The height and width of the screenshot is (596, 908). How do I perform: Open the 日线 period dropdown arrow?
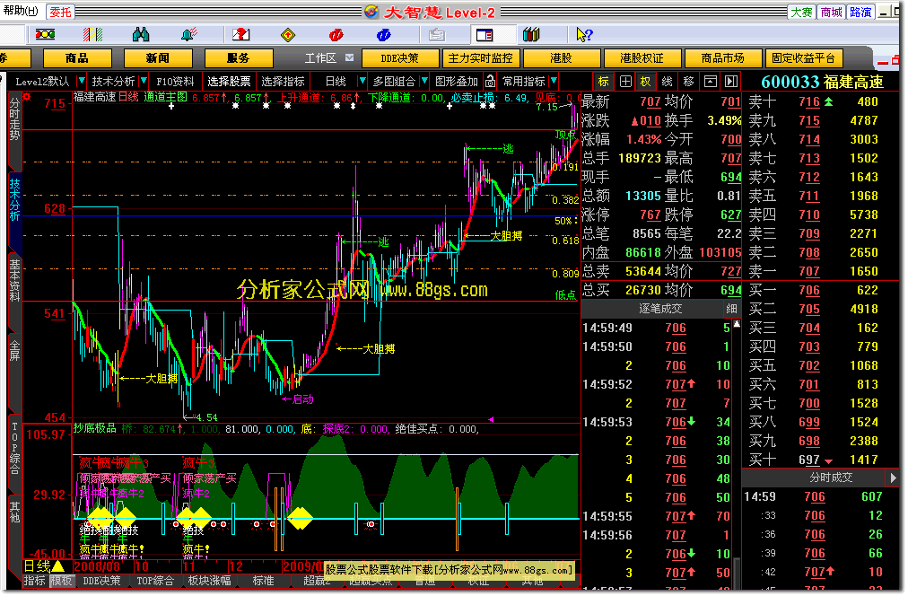[x=362, y=81]
